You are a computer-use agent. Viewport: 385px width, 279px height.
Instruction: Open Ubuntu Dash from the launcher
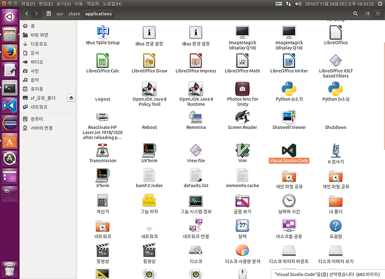10,17
